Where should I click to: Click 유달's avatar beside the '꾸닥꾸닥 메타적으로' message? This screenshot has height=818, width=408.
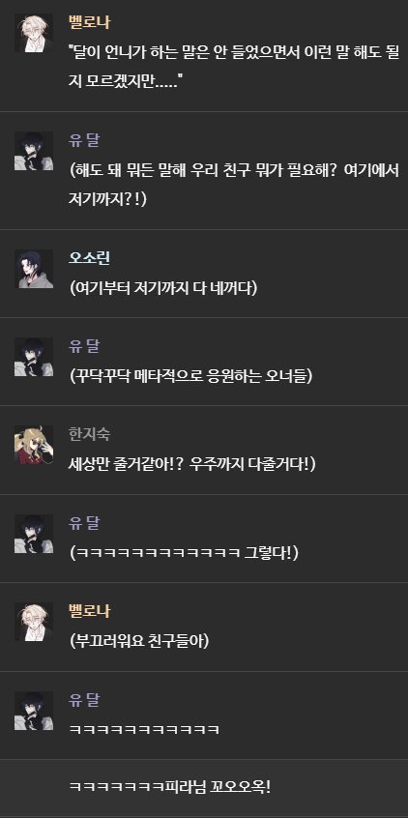[x=34, y=357]
